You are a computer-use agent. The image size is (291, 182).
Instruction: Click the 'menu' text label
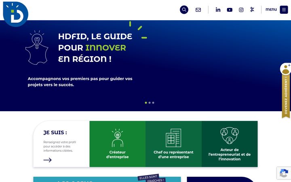pyautogui.click(x=271, y=9)
